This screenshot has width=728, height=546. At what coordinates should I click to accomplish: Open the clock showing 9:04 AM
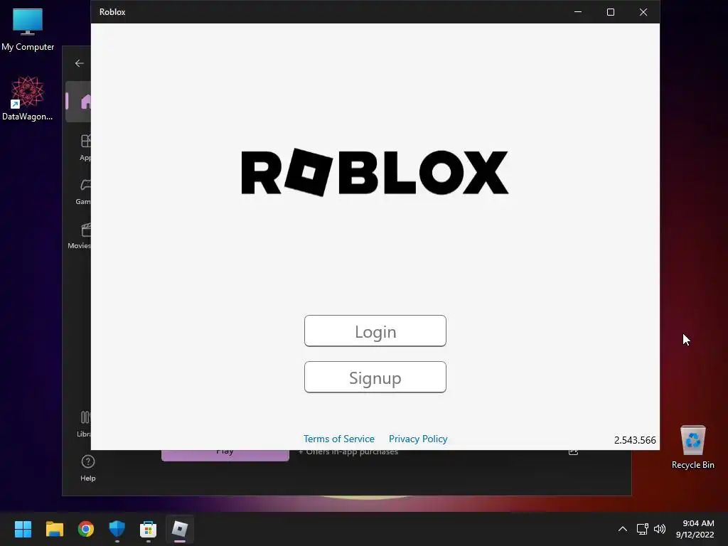tap(695, 529)
